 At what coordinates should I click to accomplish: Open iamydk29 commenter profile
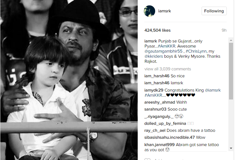154,90
